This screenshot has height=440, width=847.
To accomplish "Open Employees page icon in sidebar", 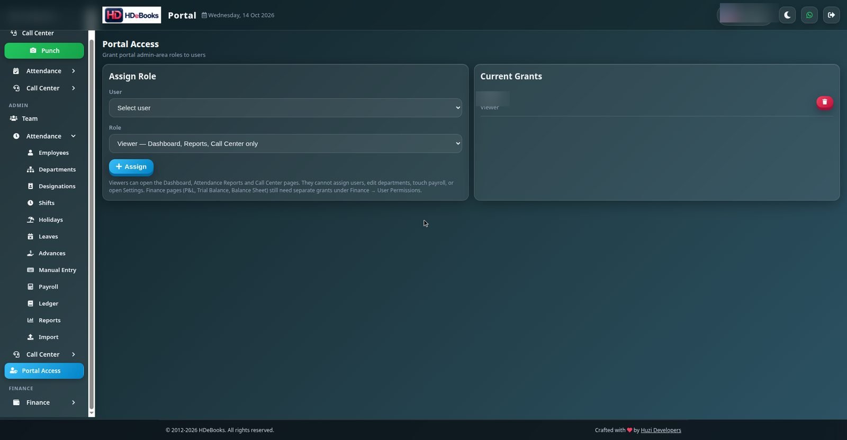I will 30,153.
